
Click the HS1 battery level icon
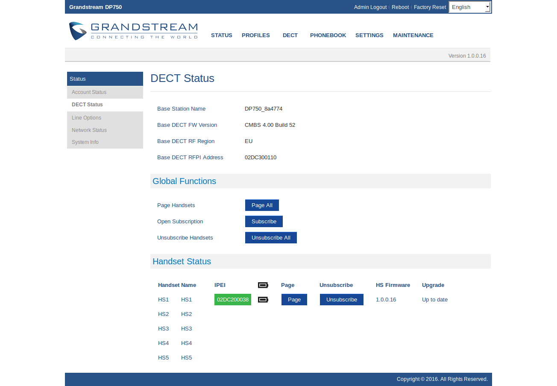coord(263,300)
